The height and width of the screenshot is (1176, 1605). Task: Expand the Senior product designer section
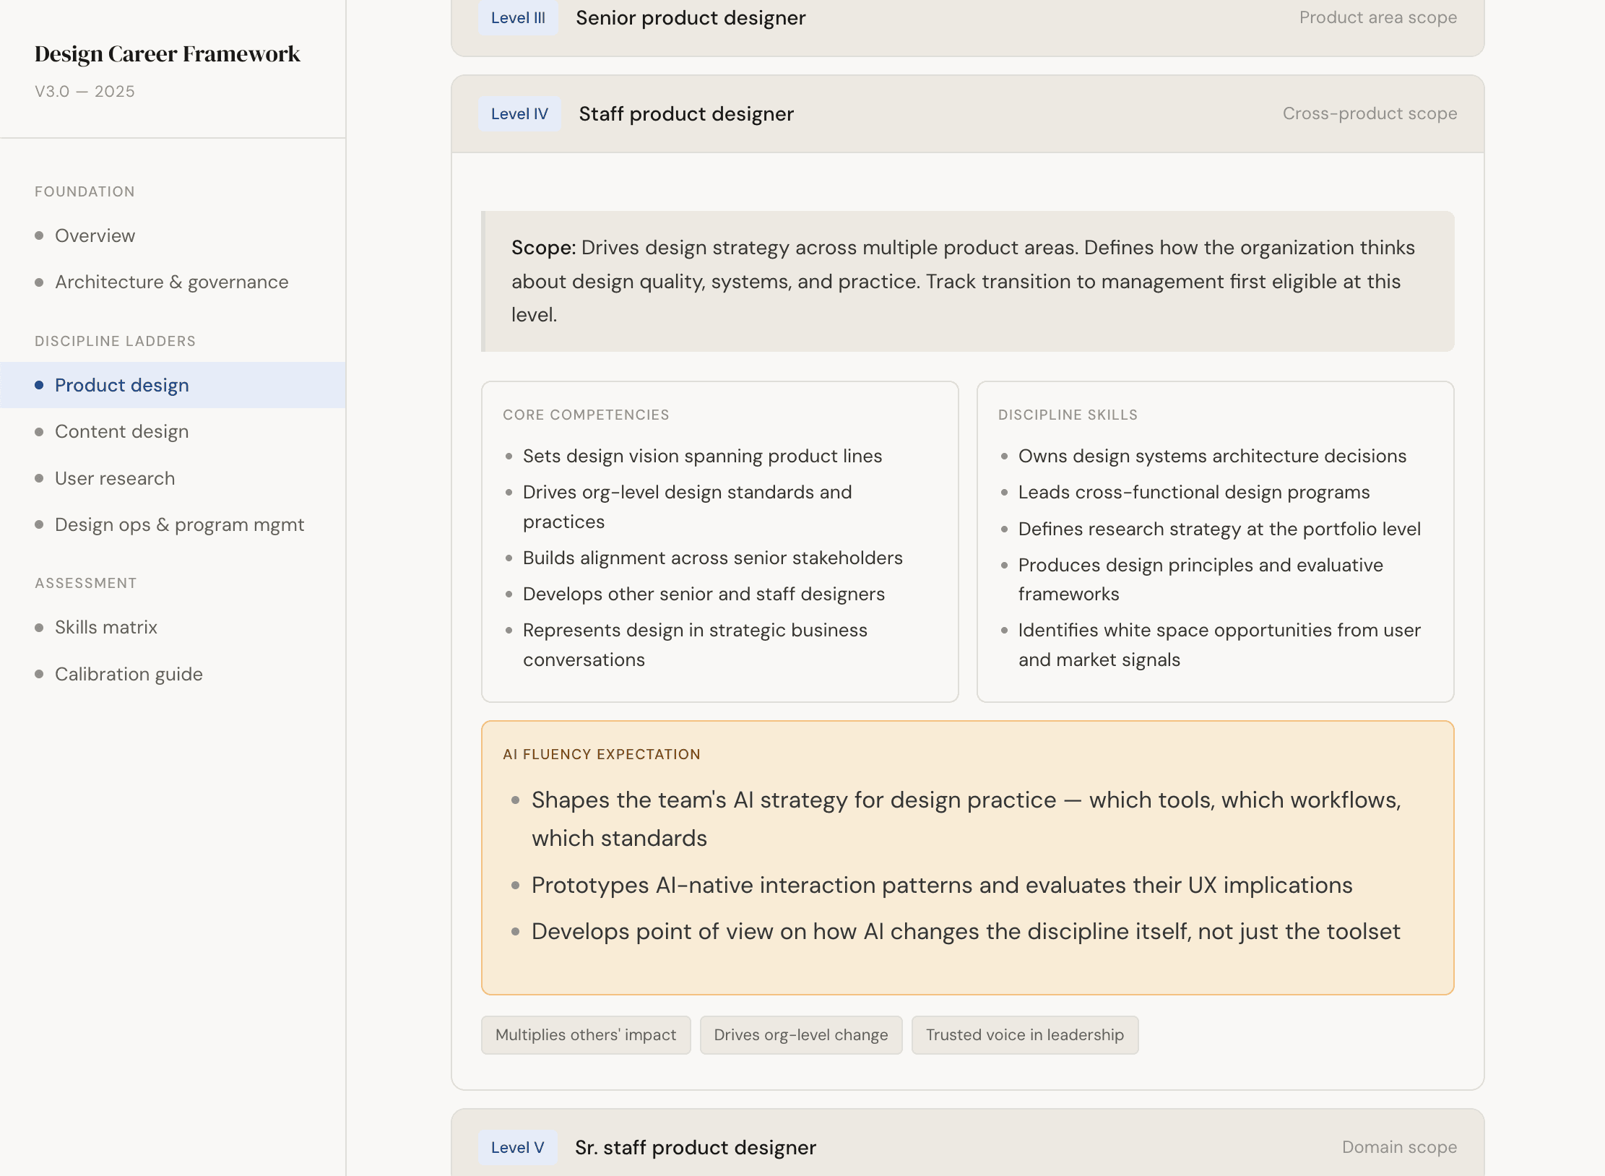690,18
